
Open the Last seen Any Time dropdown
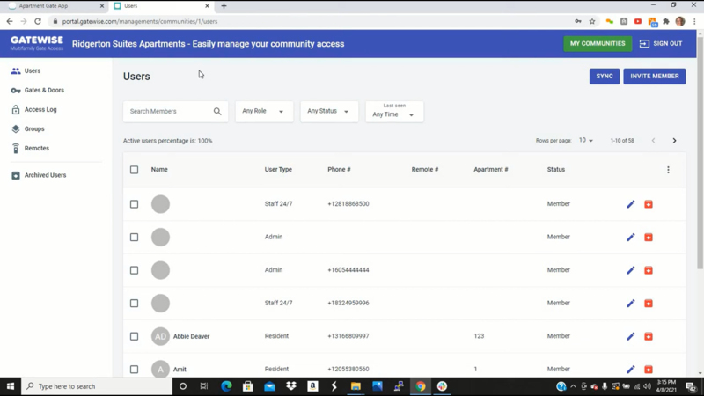pyautogui.click(x=393, y=112)
